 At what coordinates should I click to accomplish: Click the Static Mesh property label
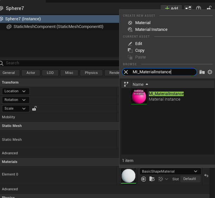(x=12, y=139)
